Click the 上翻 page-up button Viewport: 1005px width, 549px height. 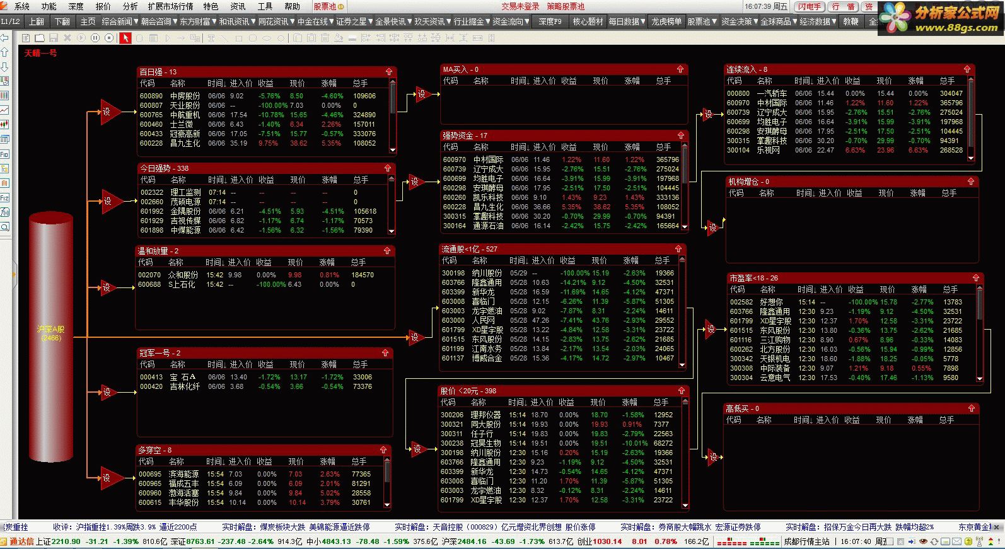(x=37, y=21)
